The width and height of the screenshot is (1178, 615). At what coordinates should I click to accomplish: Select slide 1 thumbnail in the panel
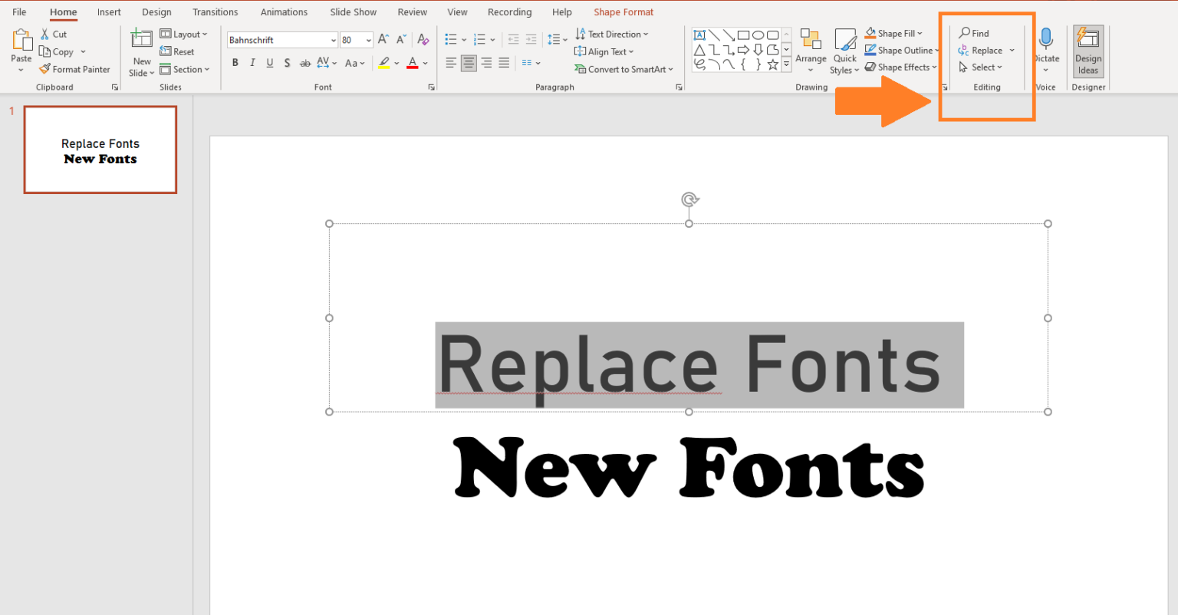[100, 150]
